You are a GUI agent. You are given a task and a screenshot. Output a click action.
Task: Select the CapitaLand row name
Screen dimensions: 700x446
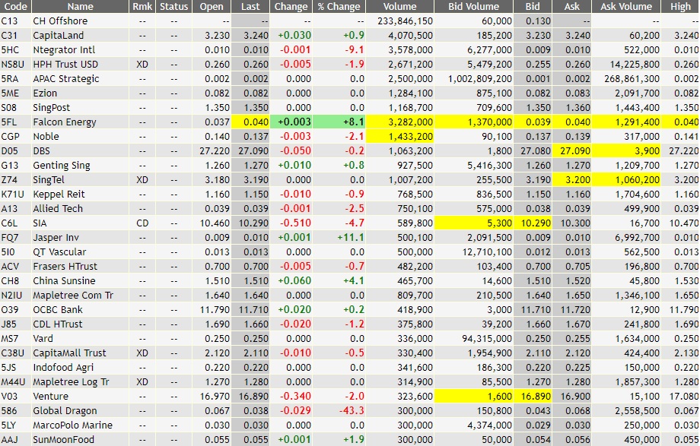[x=58, y=35]
